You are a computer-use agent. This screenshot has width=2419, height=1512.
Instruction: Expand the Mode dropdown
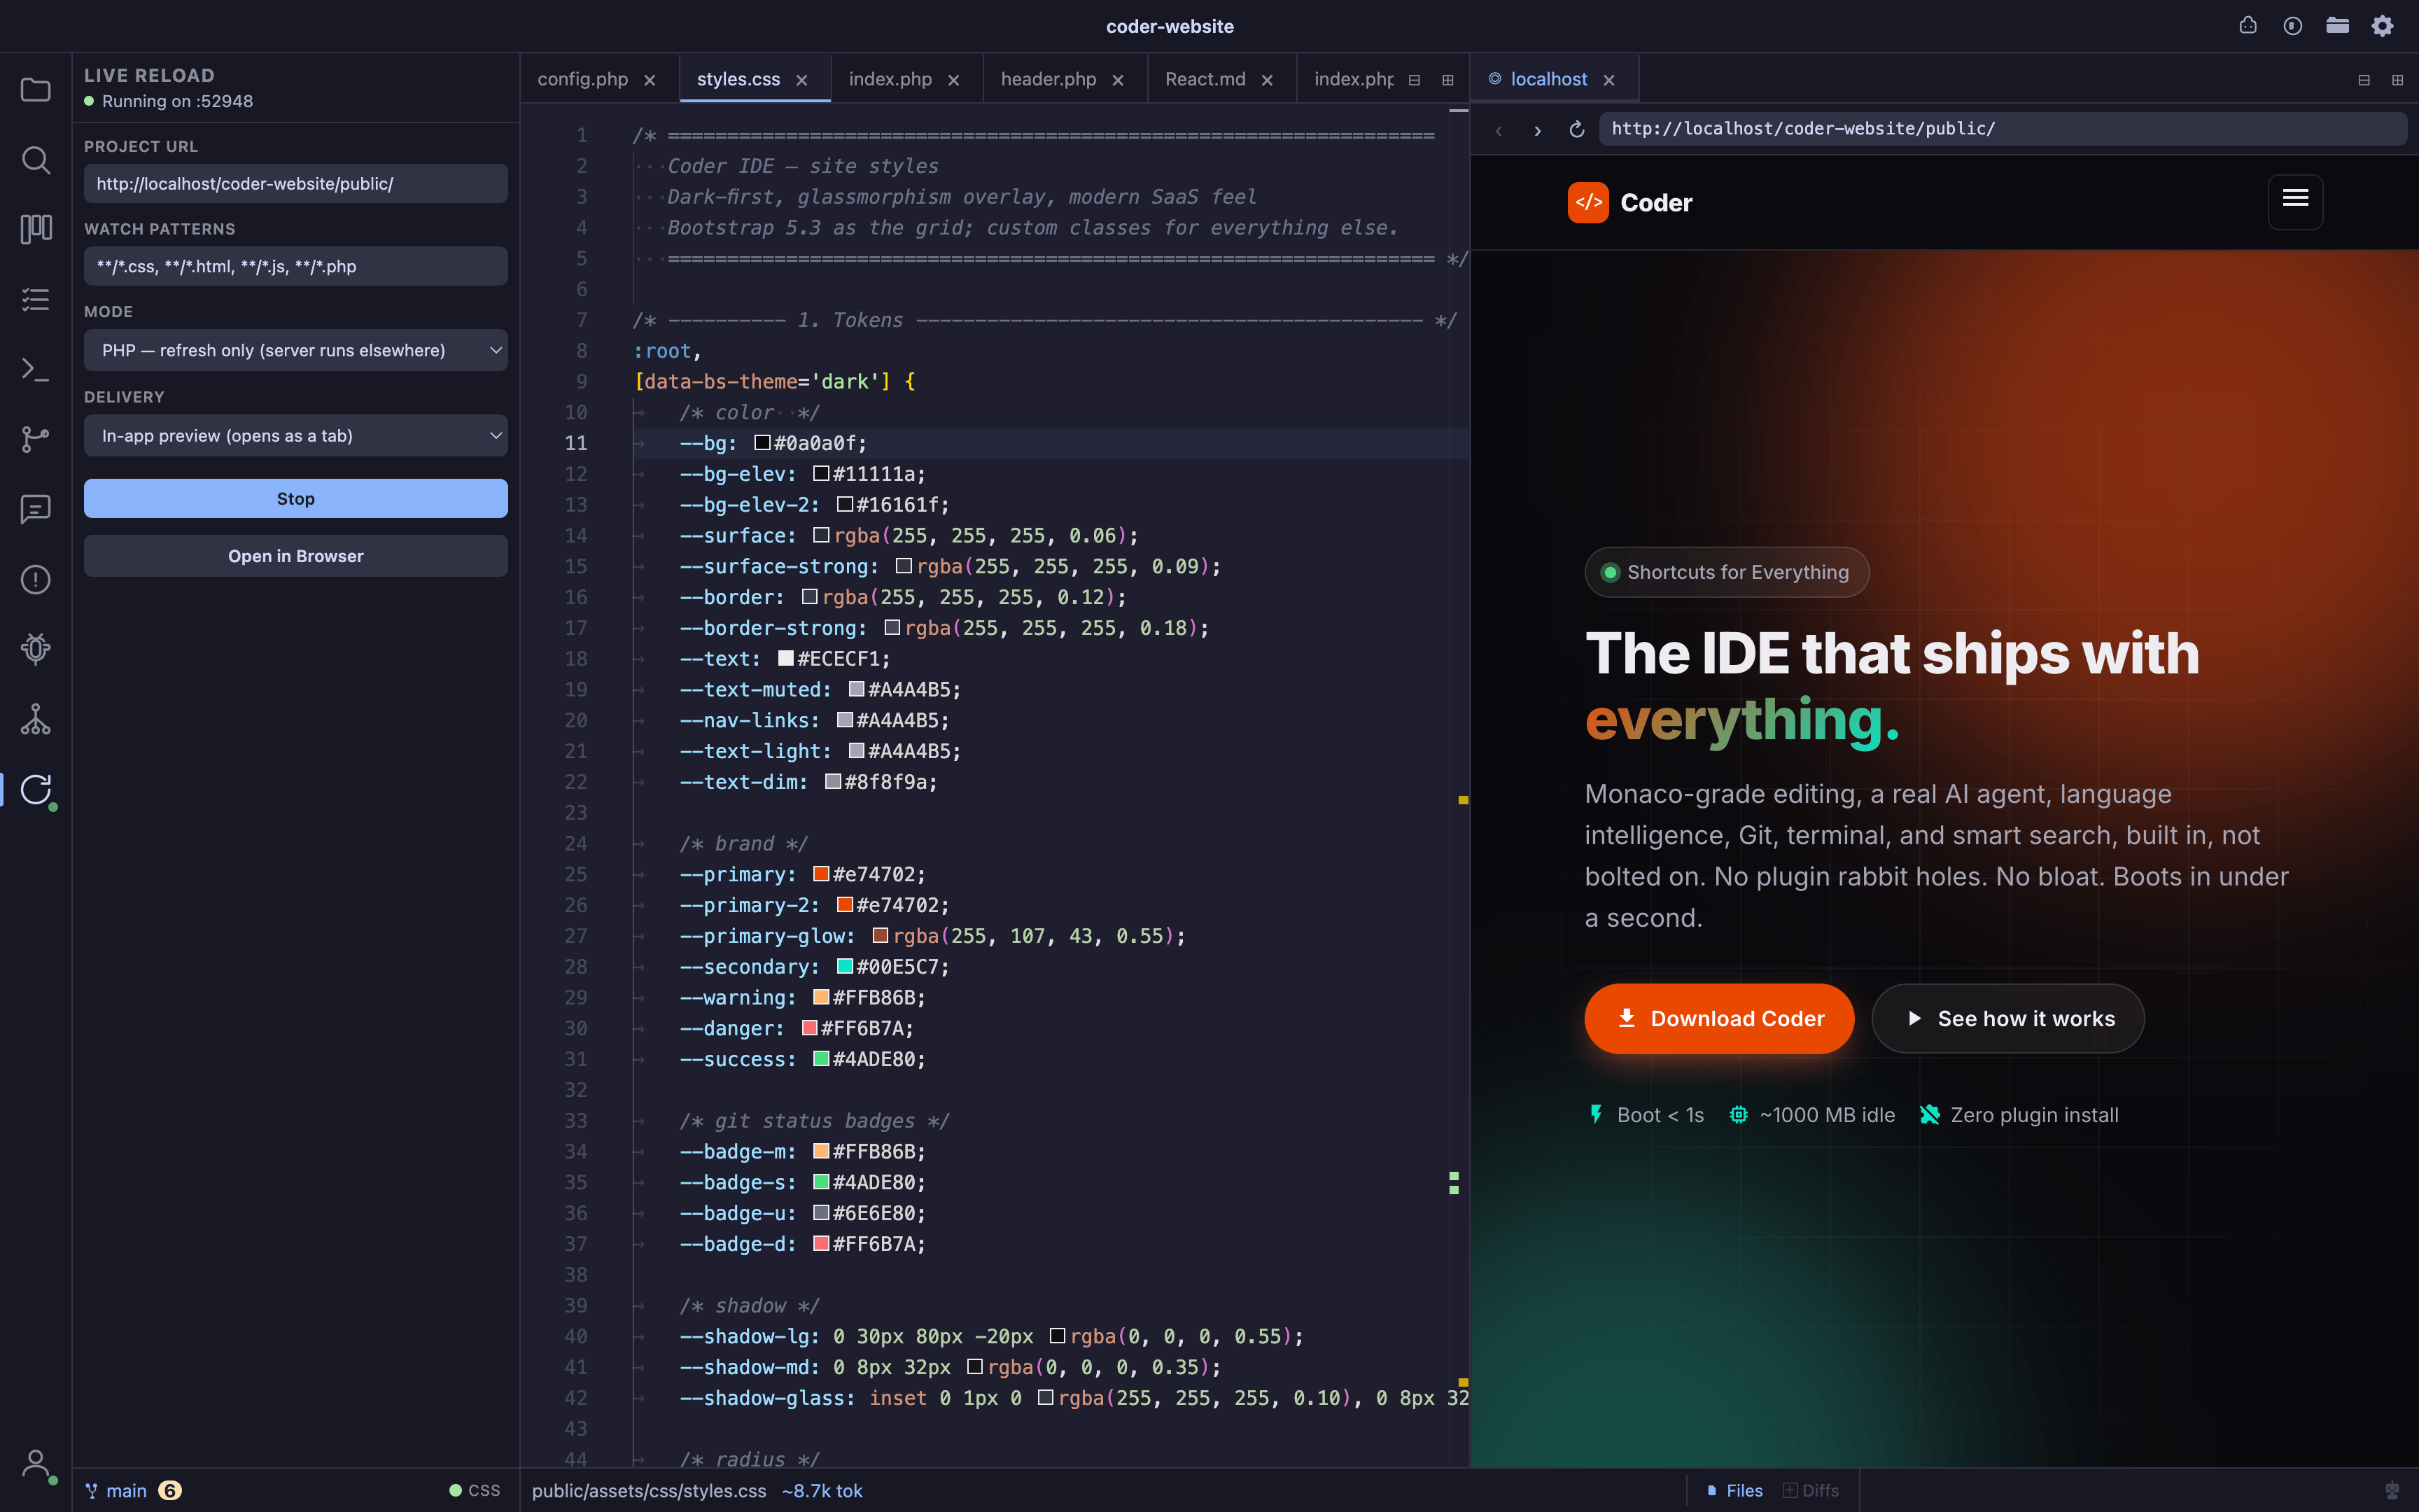(296, 350)
